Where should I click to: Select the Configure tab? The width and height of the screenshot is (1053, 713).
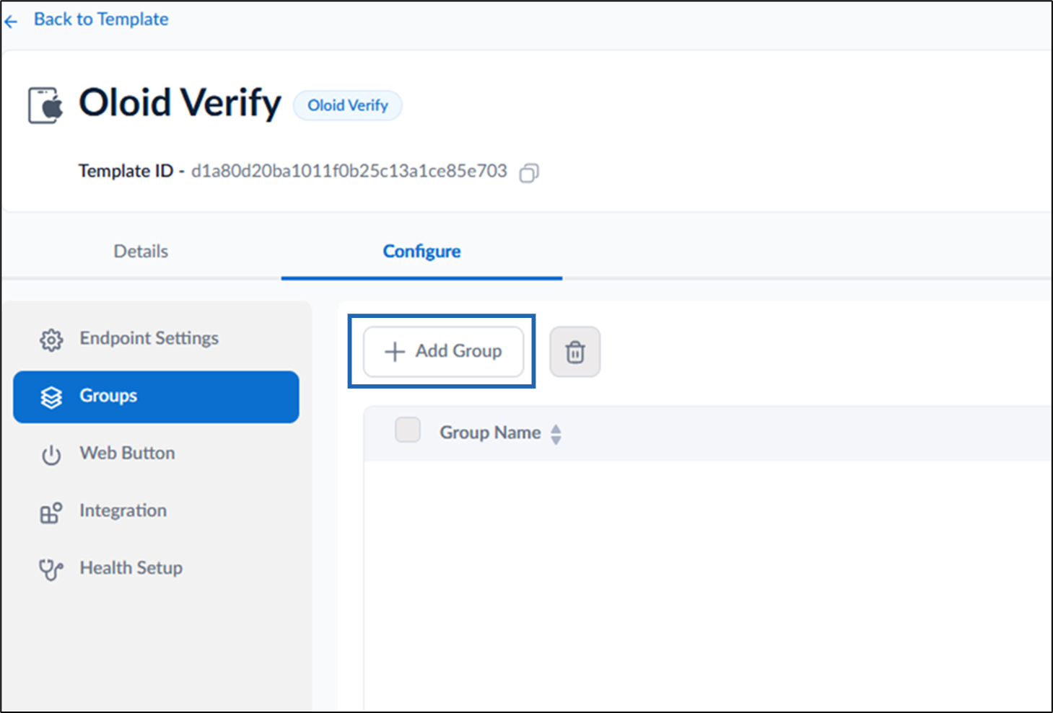click(421, 251)
